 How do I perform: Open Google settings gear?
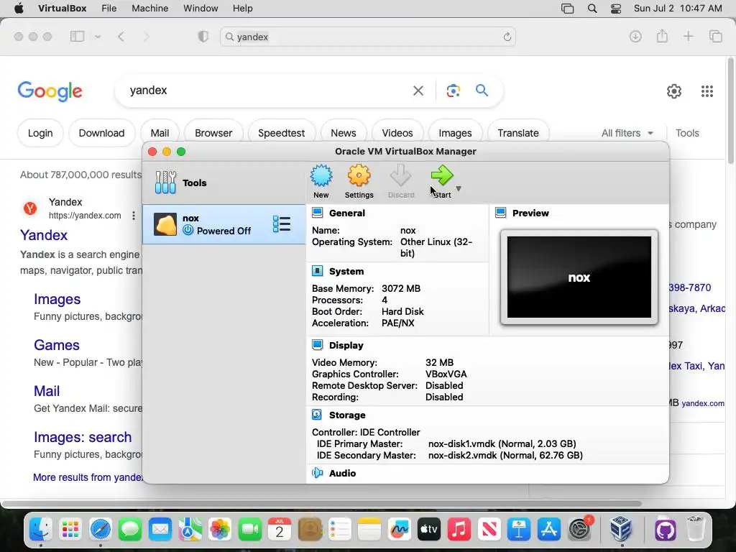pyautogui.click(x=674, y=91)
